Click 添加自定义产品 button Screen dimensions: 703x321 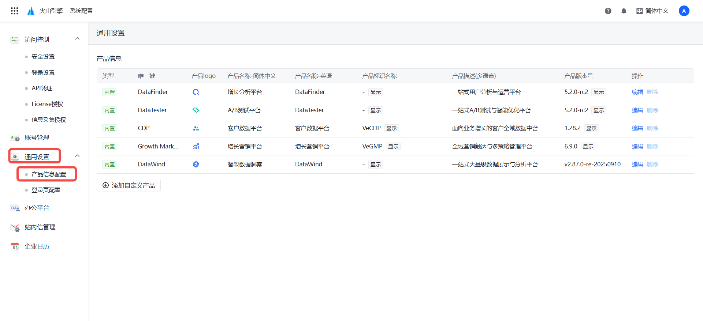pos(129,185)
